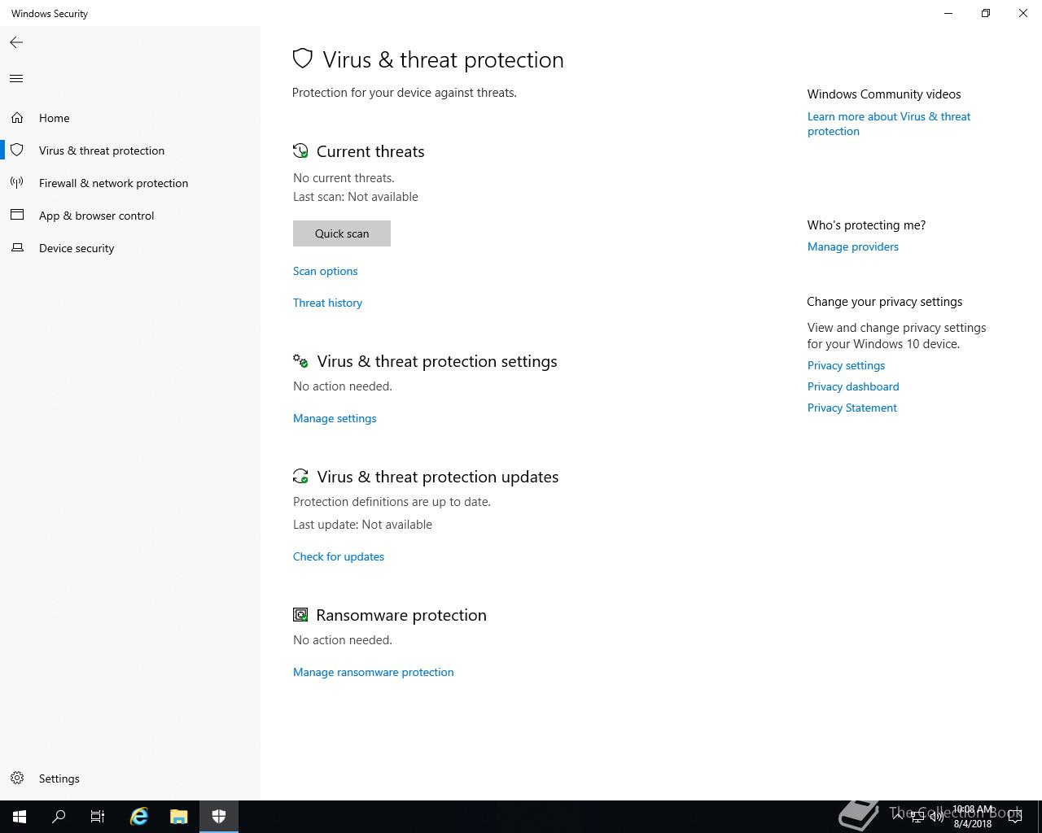Viewport: 1042px width, 833px height.
Task: Open File Explorer from taskbar
Action: click(179, 817)
